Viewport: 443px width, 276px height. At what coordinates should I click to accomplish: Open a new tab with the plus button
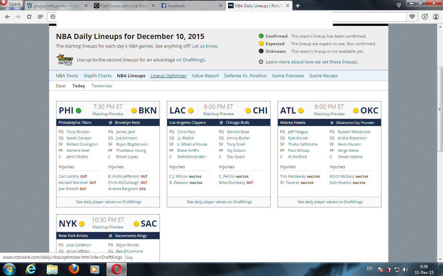pyautogui.click(x=298, y=6)
